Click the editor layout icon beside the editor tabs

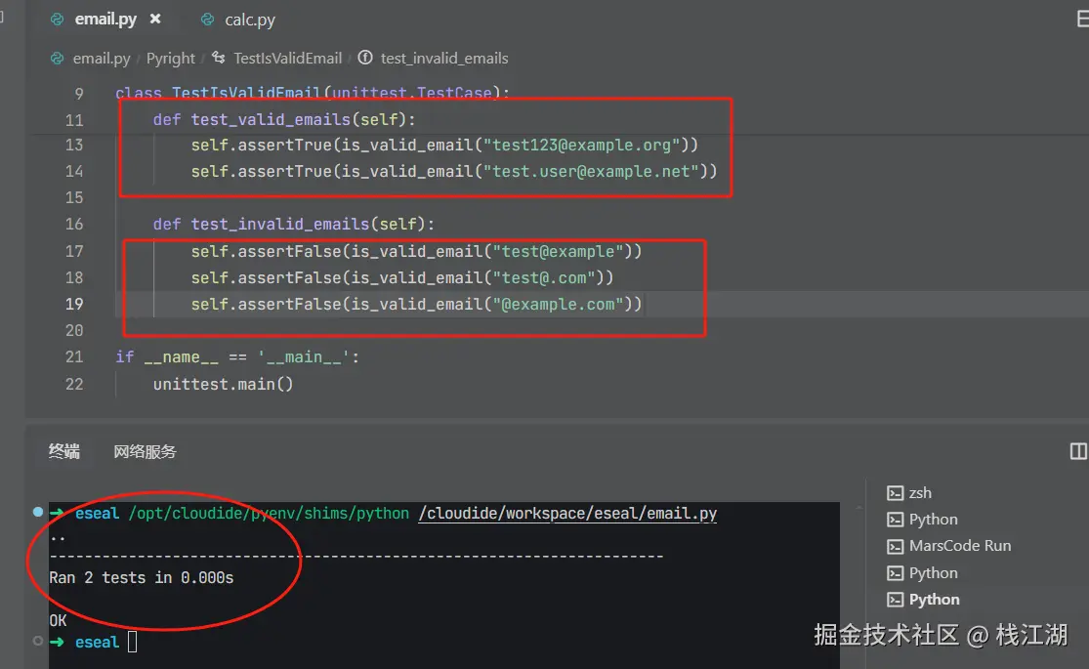(x=1081, y=20)
